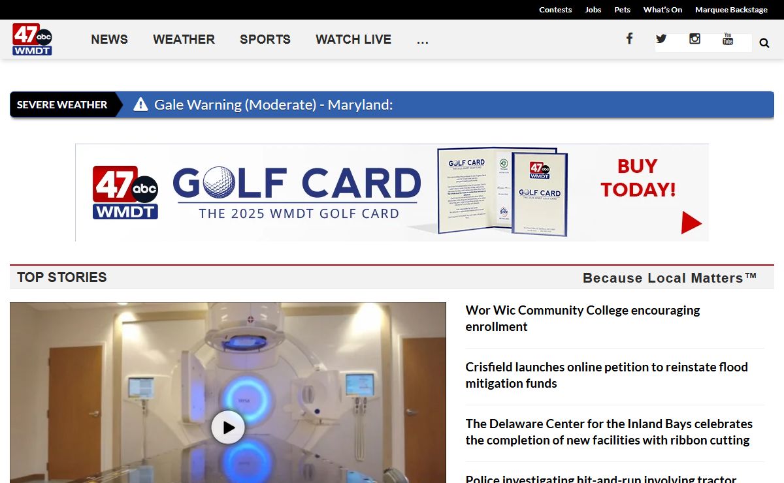
Task: Open the Contests link
Action: [555, 10]
